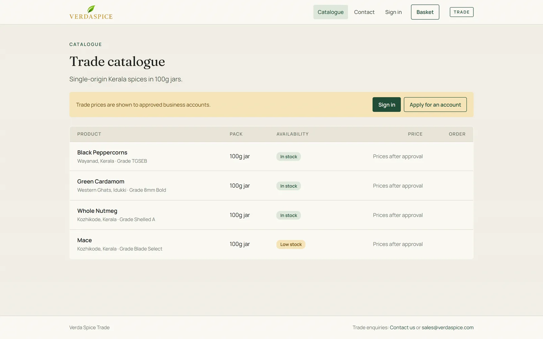Click Verda Spice Trade footer text

click(89, 327)
